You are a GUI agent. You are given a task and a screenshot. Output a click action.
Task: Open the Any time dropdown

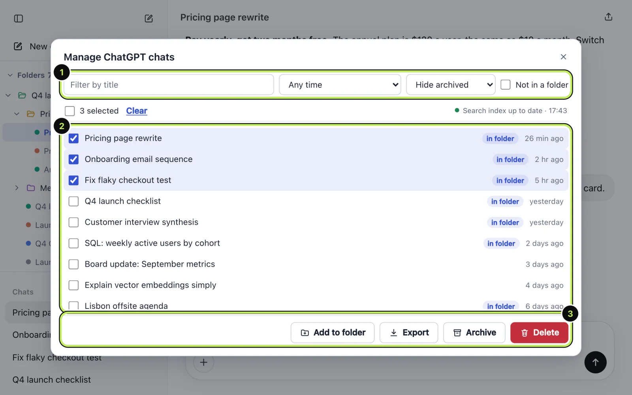point(340,85)
